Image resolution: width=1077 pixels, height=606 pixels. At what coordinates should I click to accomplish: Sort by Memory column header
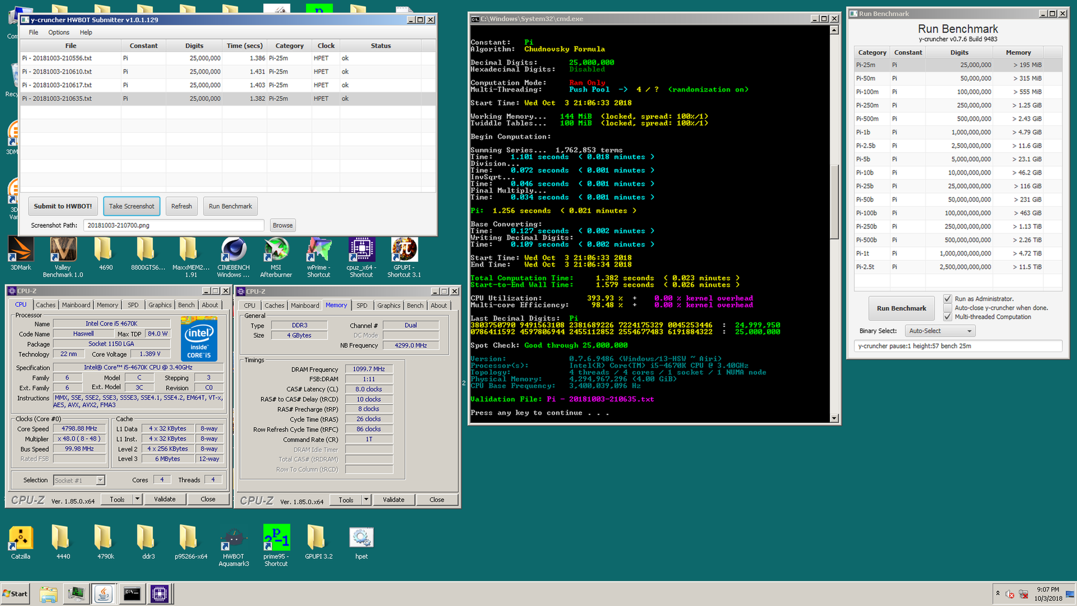(x=1018, y=53)
